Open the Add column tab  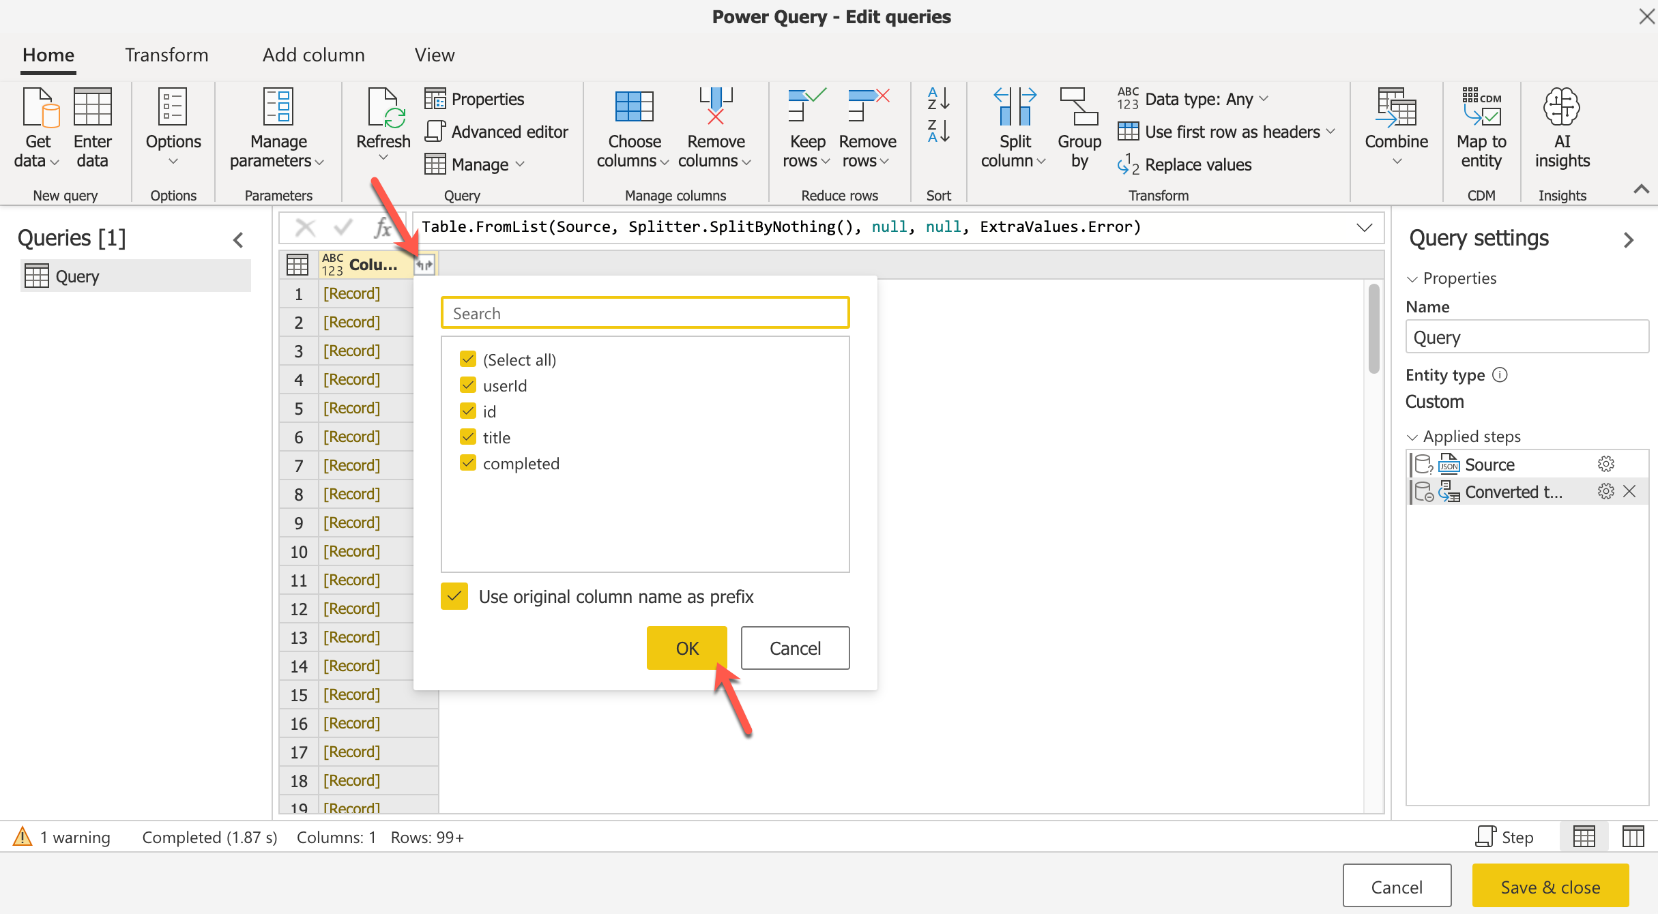[314, 55]
